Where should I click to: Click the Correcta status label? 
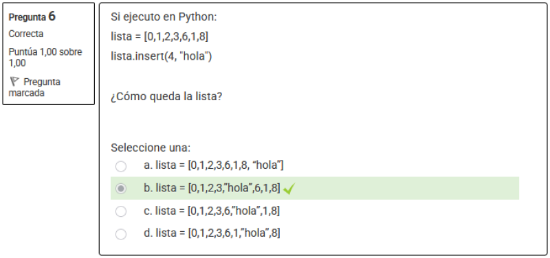point(26,34)
